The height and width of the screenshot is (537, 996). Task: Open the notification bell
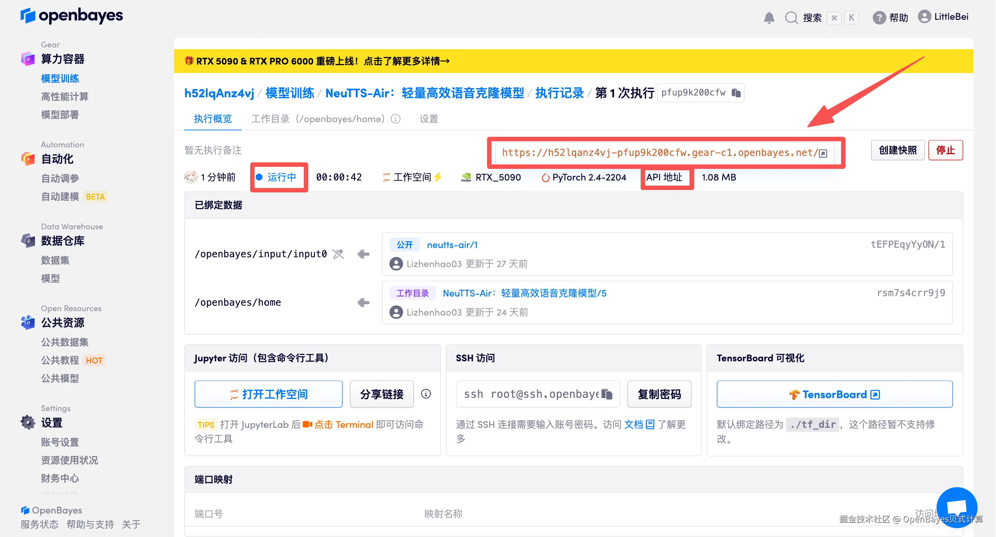[x=769, y=17]
